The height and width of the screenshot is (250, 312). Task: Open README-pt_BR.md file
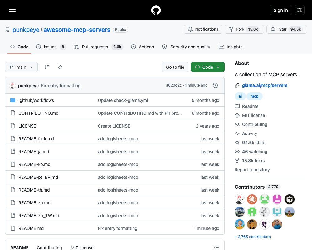click(x=38, y=177)
